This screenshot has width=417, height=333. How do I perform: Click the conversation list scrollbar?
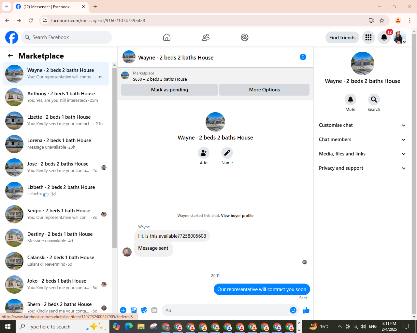pos(114,158)
